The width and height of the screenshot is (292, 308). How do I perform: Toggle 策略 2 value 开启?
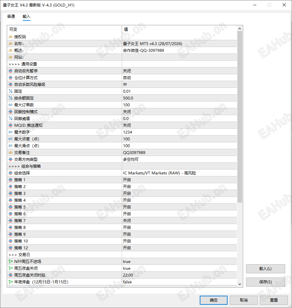[x=179, y=187]
